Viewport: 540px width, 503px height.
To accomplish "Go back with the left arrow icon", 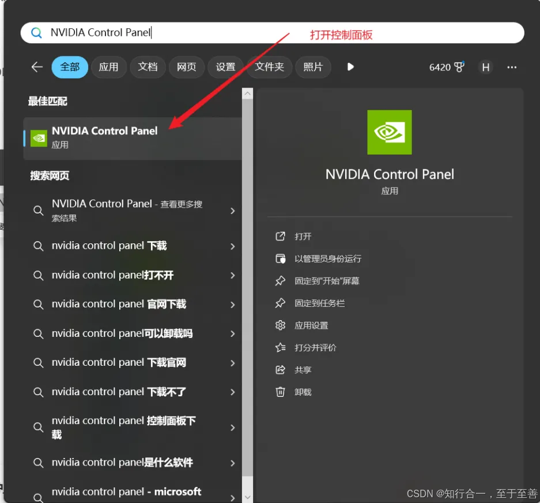I will coord(37,67).
